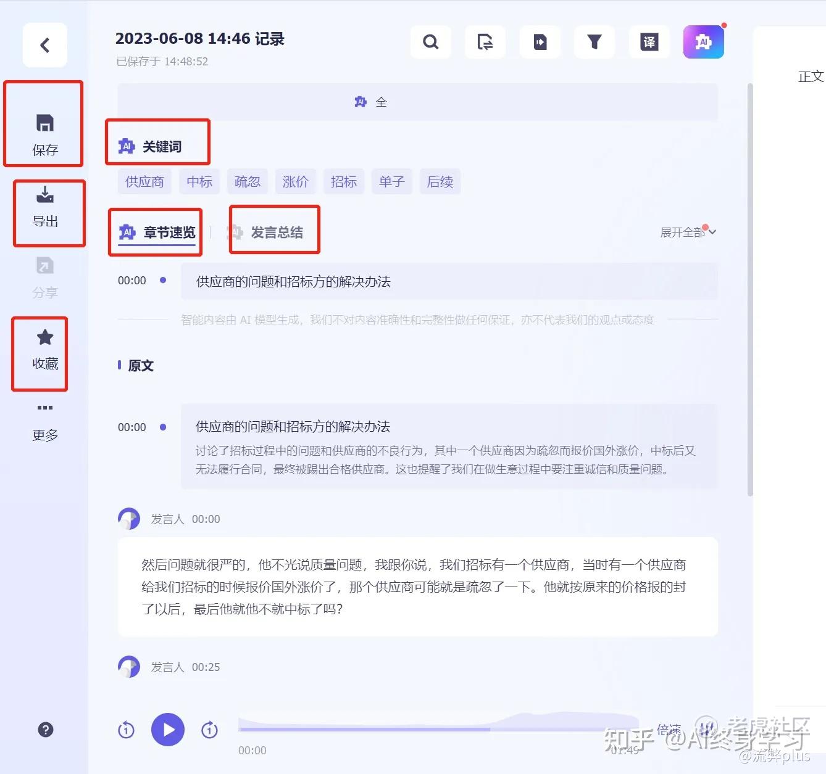Go back with the left arrow button
Image resolution: width=826 pixels, height=774 pixels.
tap(44, 45)
